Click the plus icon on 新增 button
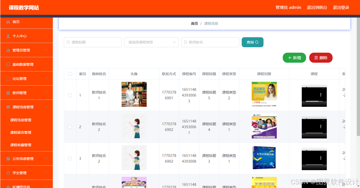This screenshot has width=360, height=188. click(290, 58)
